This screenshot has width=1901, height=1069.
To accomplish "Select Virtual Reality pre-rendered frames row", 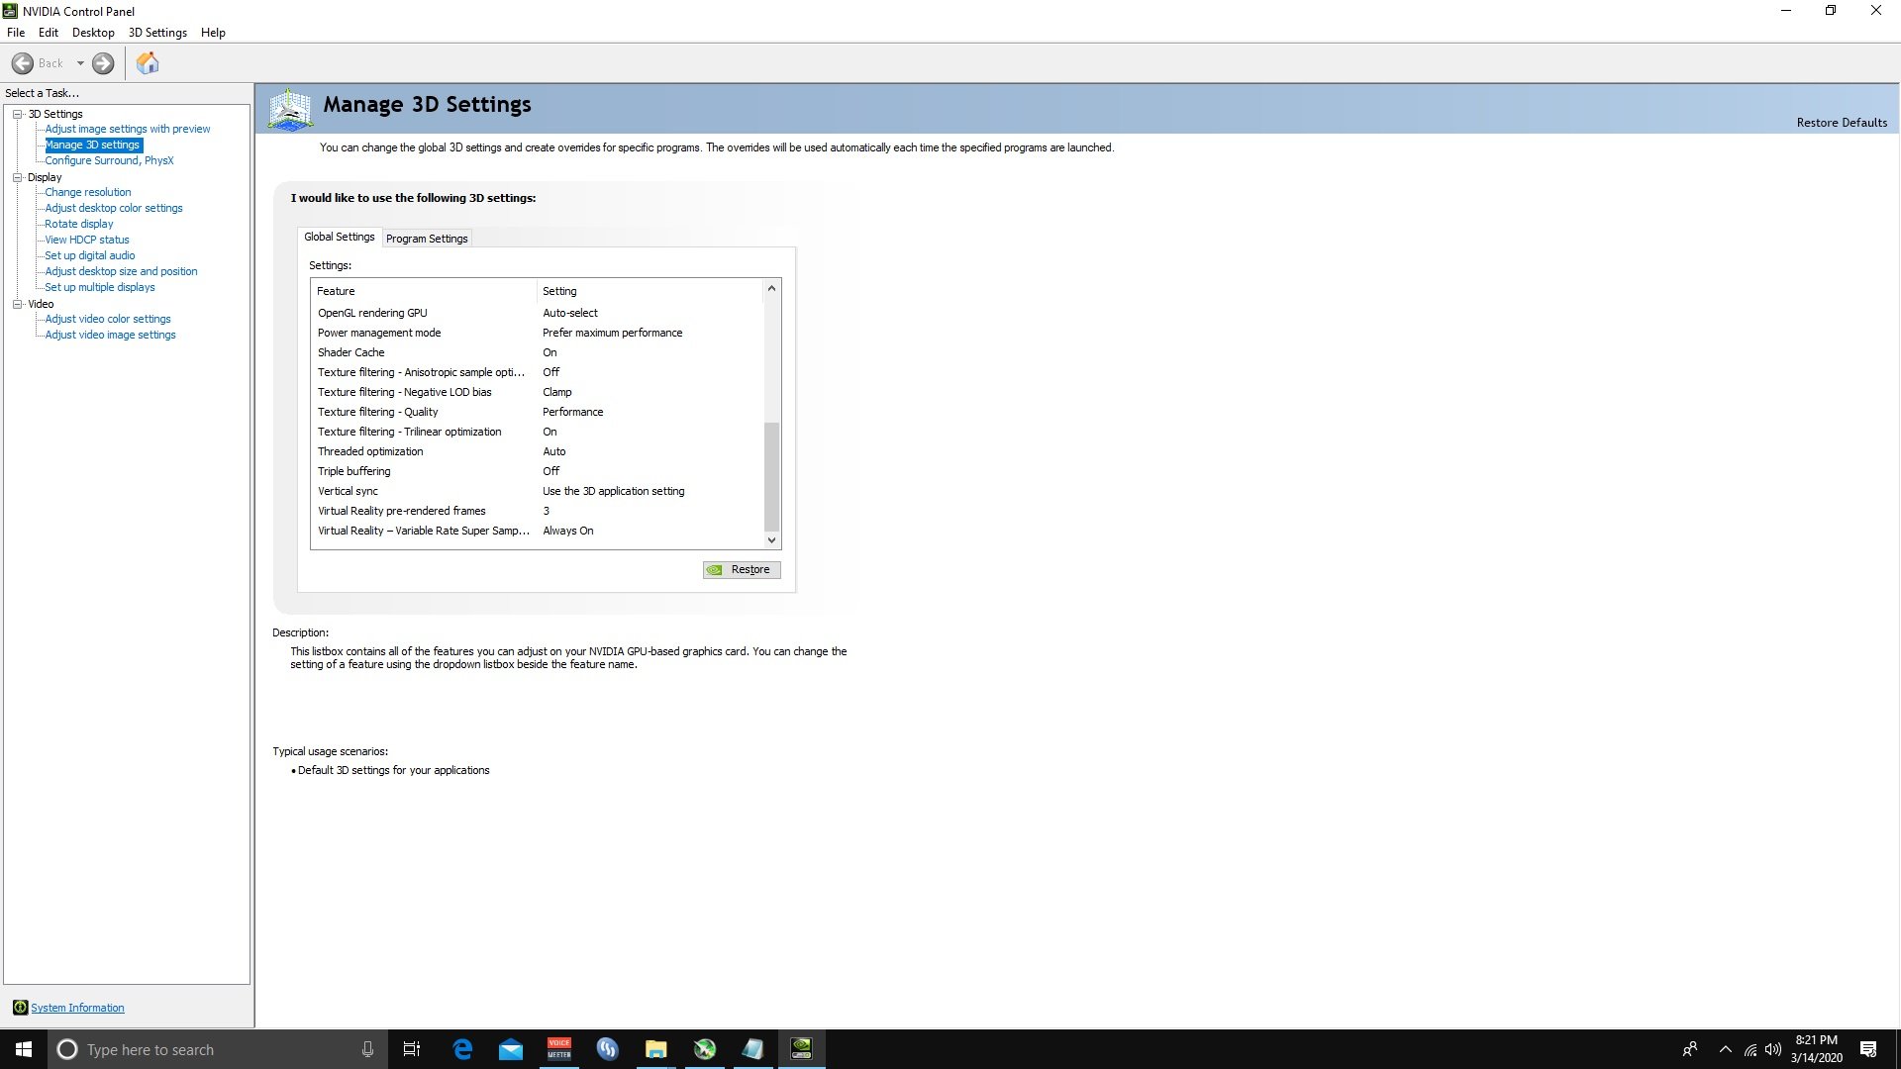I will tap(538, 511).
